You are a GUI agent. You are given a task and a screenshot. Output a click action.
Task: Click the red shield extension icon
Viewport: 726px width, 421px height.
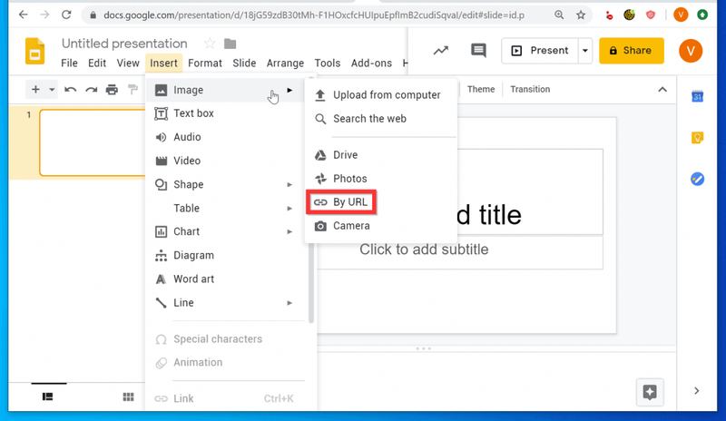pos(651,15)
